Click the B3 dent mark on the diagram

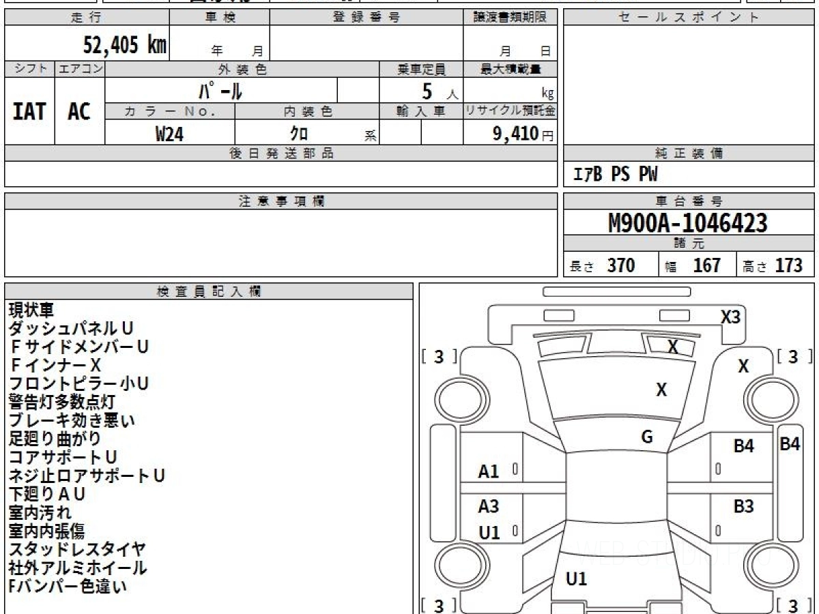click(743, 507)
